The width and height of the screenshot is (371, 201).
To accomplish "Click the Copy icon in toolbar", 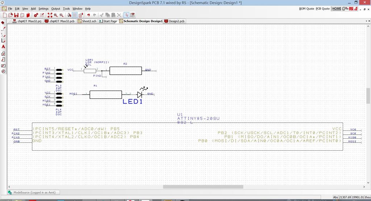I will tap(108, 15).
